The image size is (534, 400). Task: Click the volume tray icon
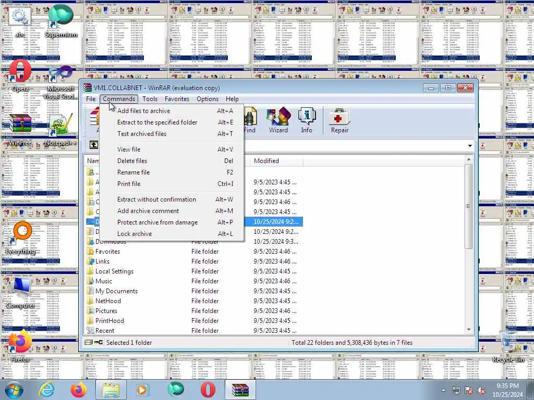tap(481, 391)
